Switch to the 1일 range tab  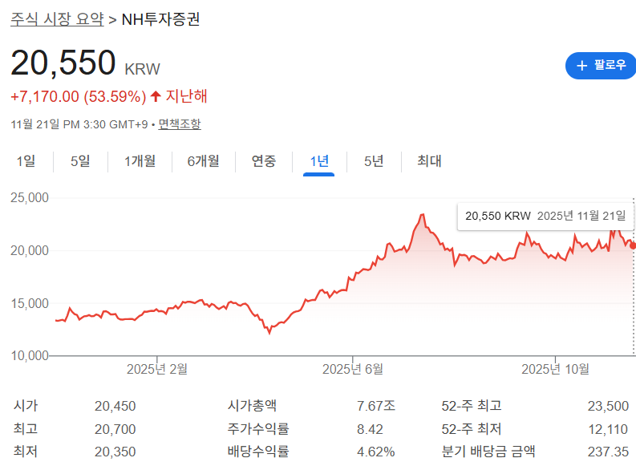[26, 161]
